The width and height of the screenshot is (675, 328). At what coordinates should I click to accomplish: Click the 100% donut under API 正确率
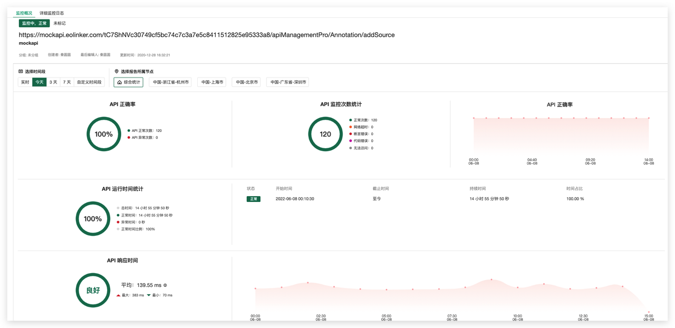[x=104, y=134]
